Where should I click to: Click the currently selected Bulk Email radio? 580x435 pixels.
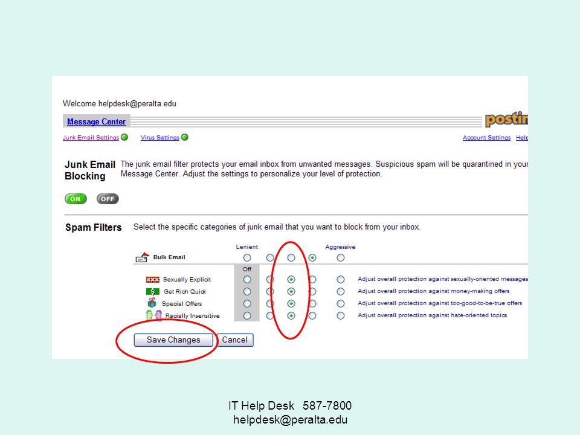tap(312, 257)
